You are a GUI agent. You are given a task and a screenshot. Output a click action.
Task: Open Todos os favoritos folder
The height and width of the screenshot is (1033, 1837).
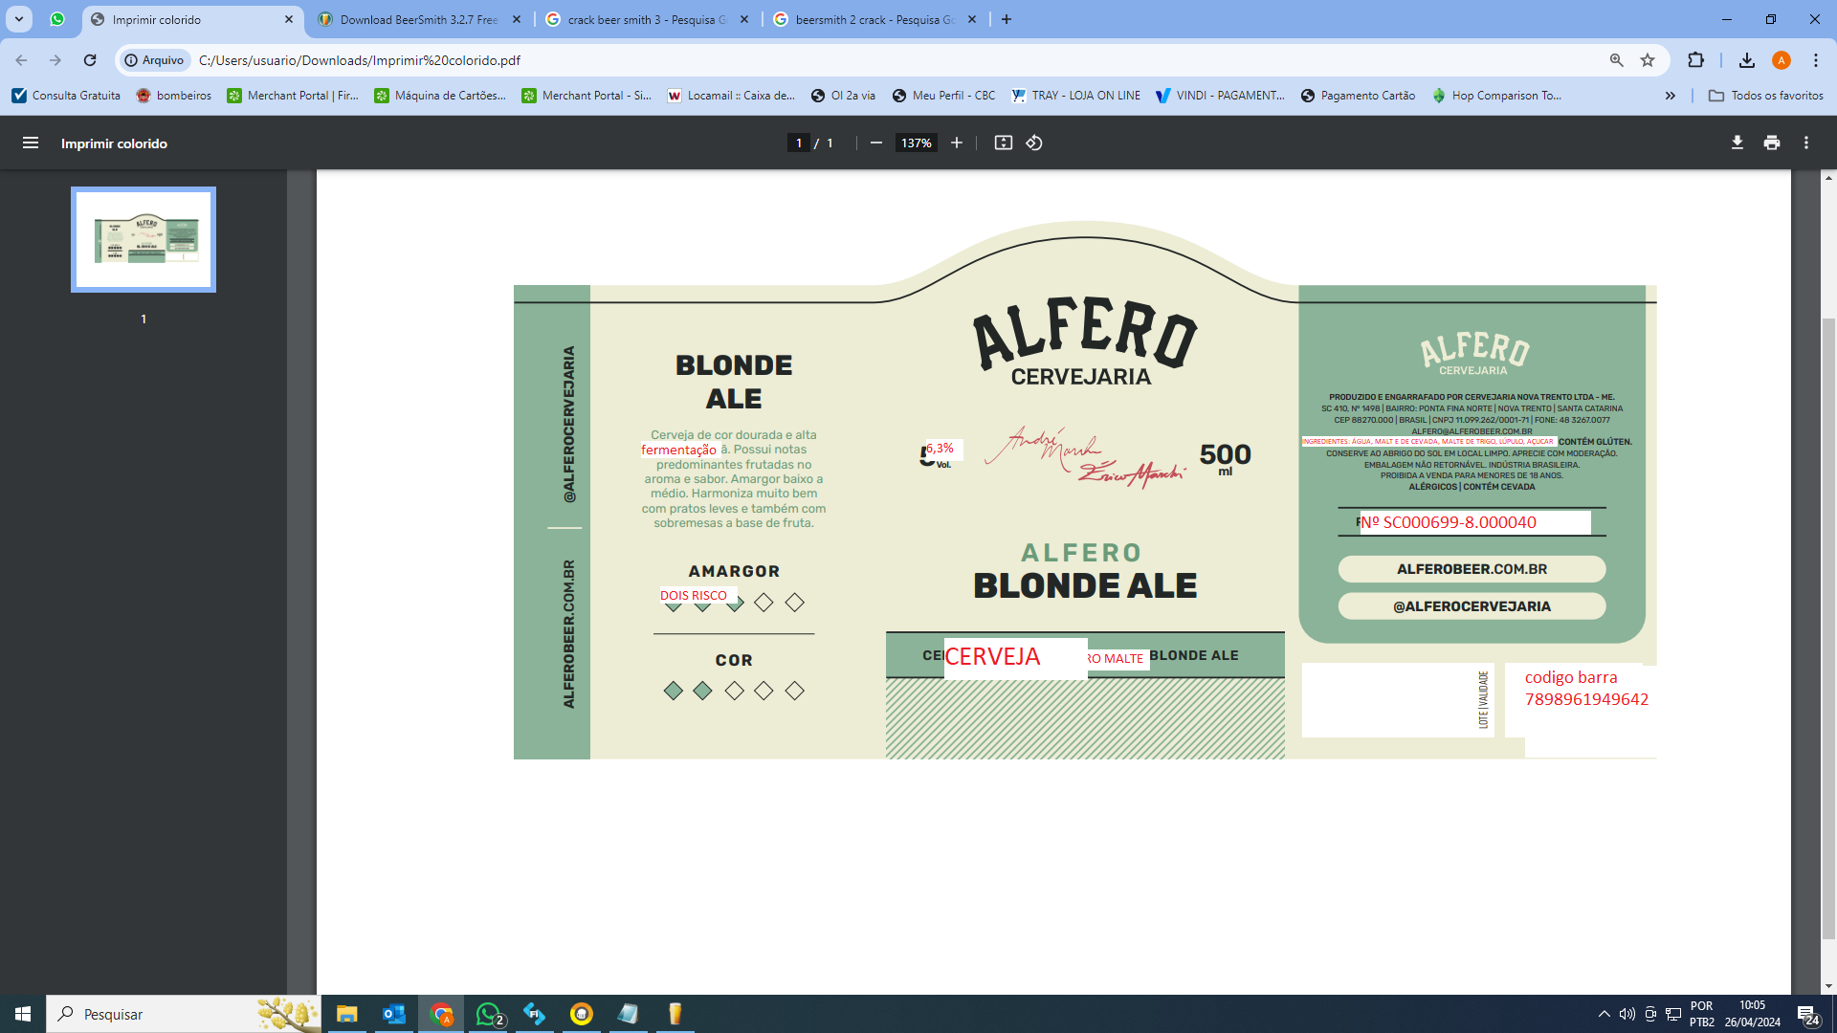[x=1766, y=96]
